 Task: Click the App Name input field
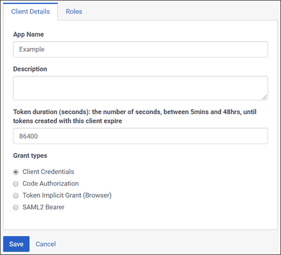(x=140, y=49)
